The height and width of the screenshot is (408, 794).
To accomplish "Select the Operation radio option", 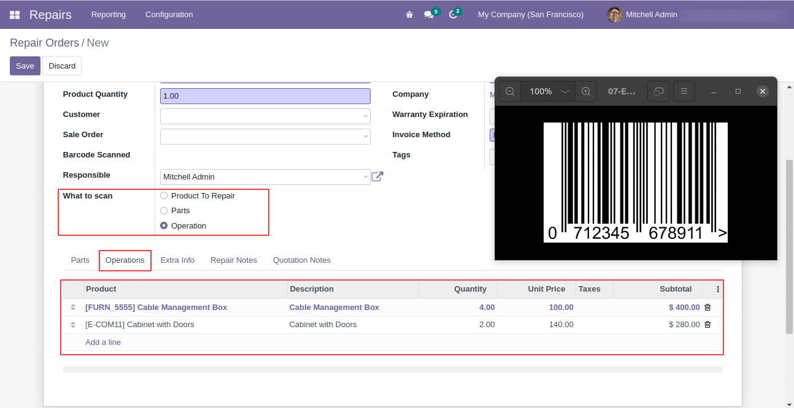I will point(164,226).
